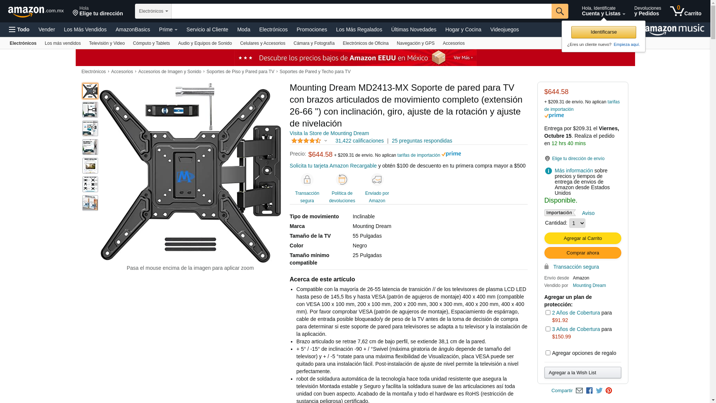Screen dimensions: 716x403
Task: Click the search magnifier button
Action: (560, 11)
